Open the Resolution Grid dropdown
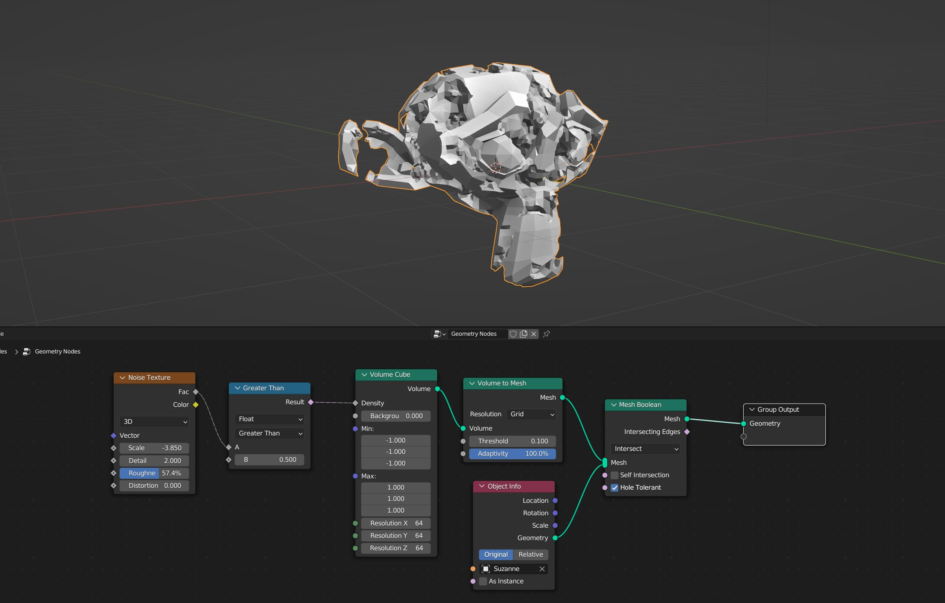 (x=531, y=414)
